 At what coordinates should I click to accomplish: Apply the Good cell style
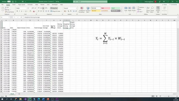116,8
